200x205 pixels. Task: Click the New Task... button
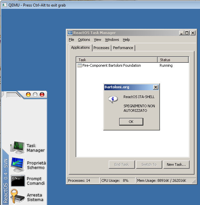point(176,164)
